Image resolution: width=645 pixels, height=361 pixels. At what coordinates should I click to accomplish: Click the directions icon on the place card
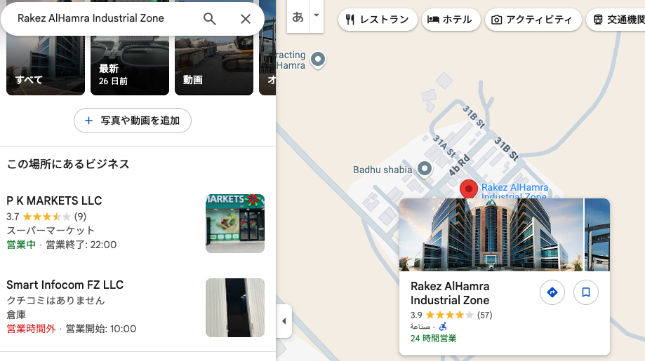552,292
